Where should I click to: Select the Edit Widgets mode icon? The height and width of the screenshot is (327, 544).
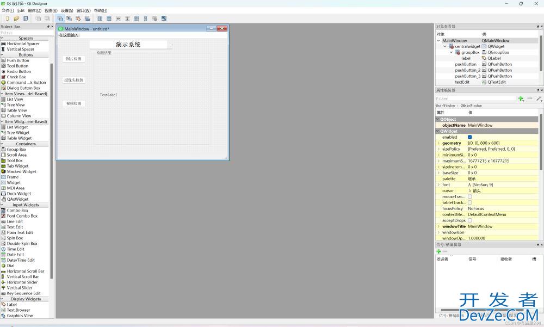tap(60, 18)
